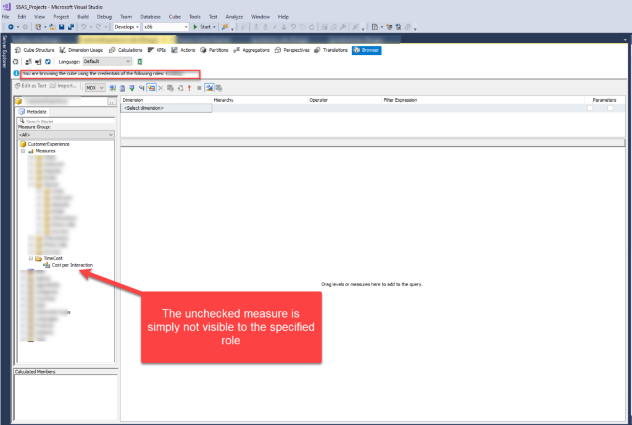This screenshot has height=425, width=632.
Task: Toggle the highlighted Design Mode icon
Action: tap(209, 88)
